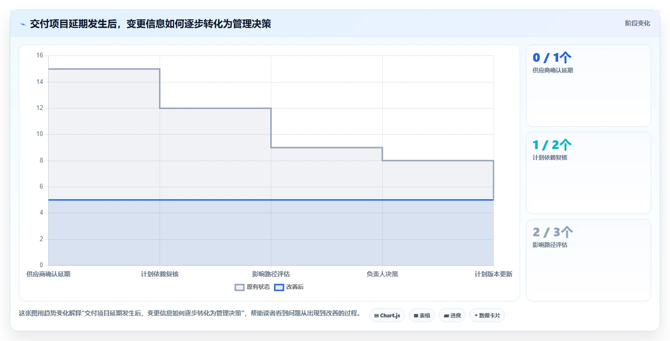
Task: Open the 计划依赖复核 data card
Action: point(588,173)
